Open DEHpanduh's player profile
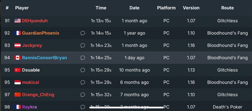Screen dimensions: 252x111 click(35, 21)
